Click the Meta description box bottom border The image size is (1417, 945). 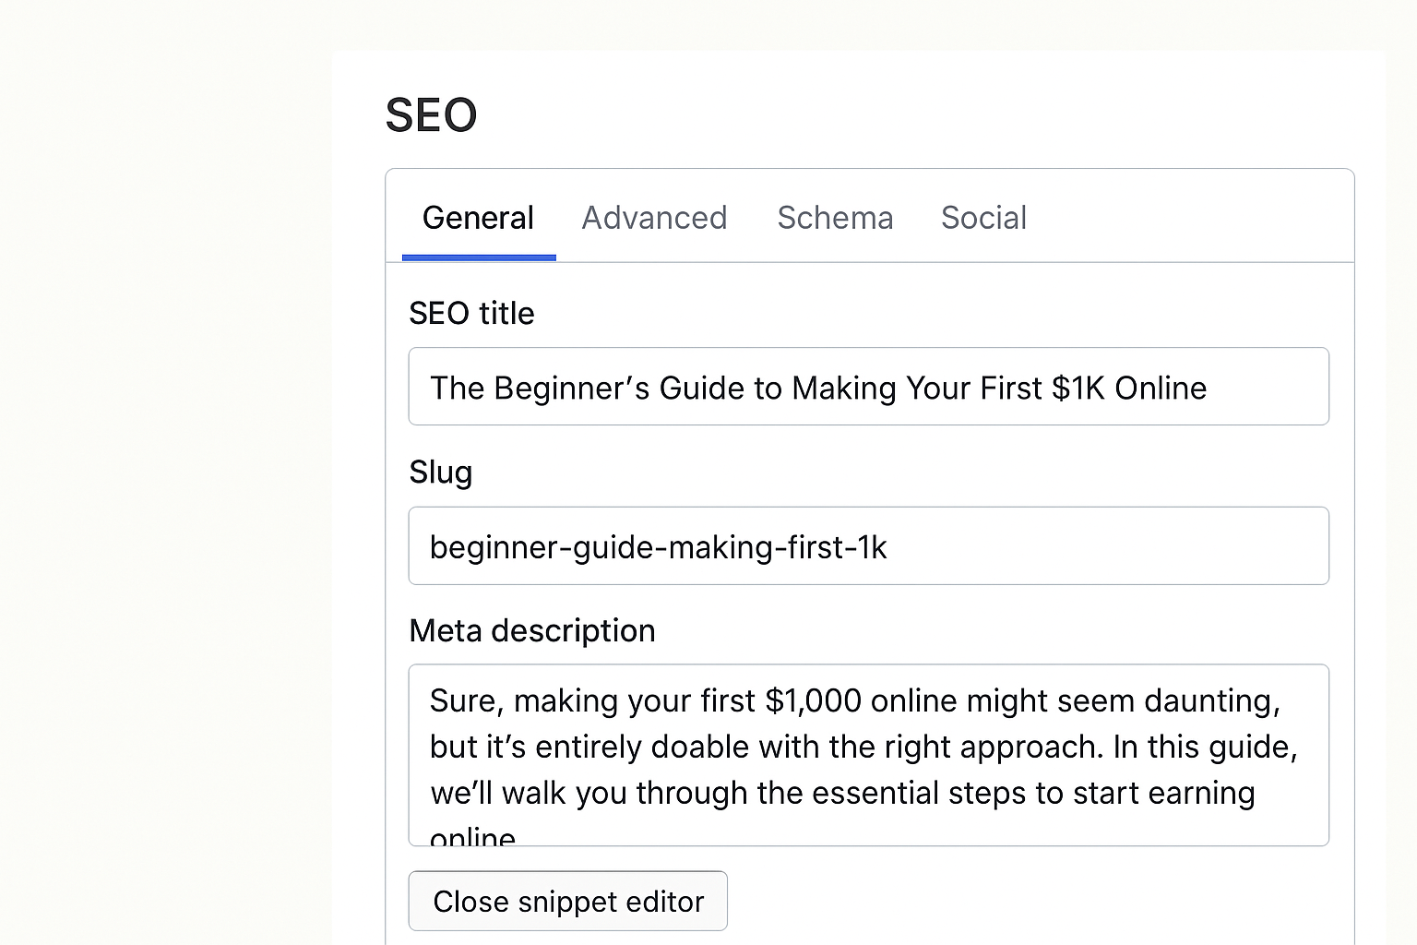click(x=867, y=842)
